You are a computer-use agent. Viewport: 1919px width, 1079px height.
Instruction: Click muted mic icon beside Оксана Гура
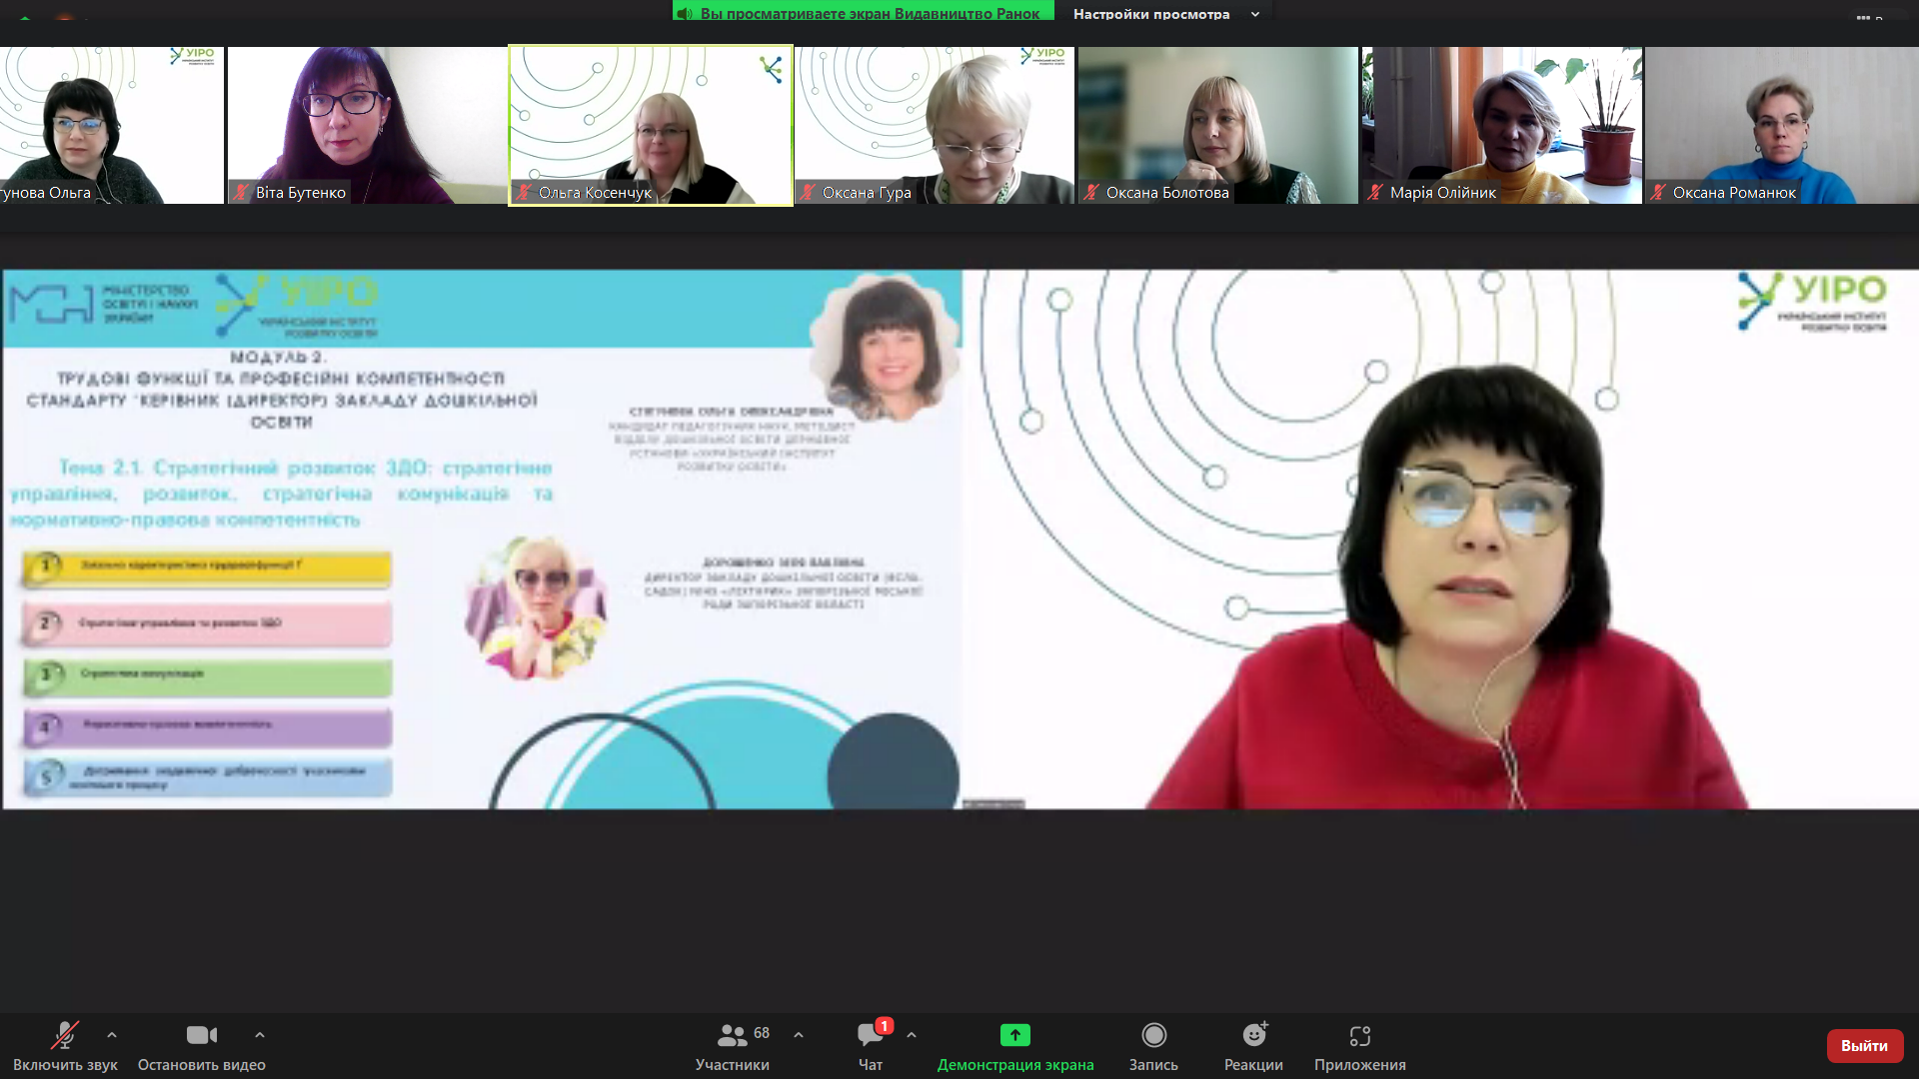point(808,192)
